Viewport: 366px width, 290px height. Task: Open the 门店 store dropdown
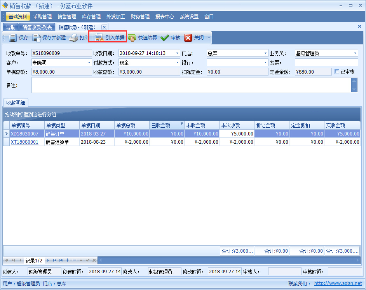pos(265,53)
